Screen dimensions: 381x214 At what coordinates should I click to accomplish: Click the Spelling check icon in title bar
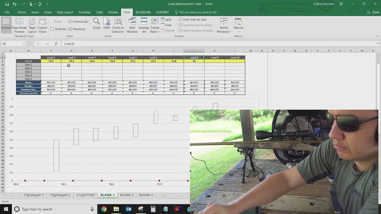pos(40,4)
